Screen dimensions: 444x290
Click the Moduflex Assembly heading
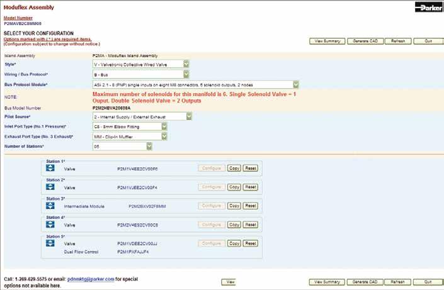click(28, 8)
